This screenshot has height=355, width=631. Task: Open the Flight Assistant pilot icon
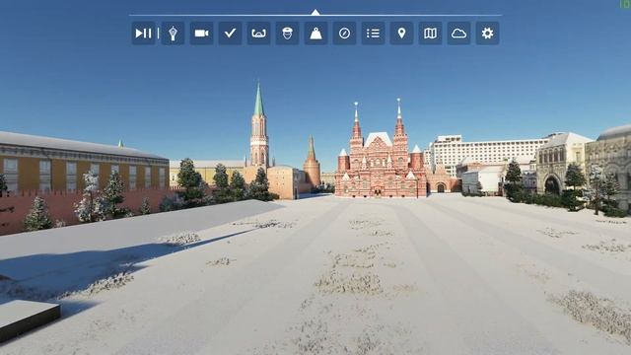[287, 33]
